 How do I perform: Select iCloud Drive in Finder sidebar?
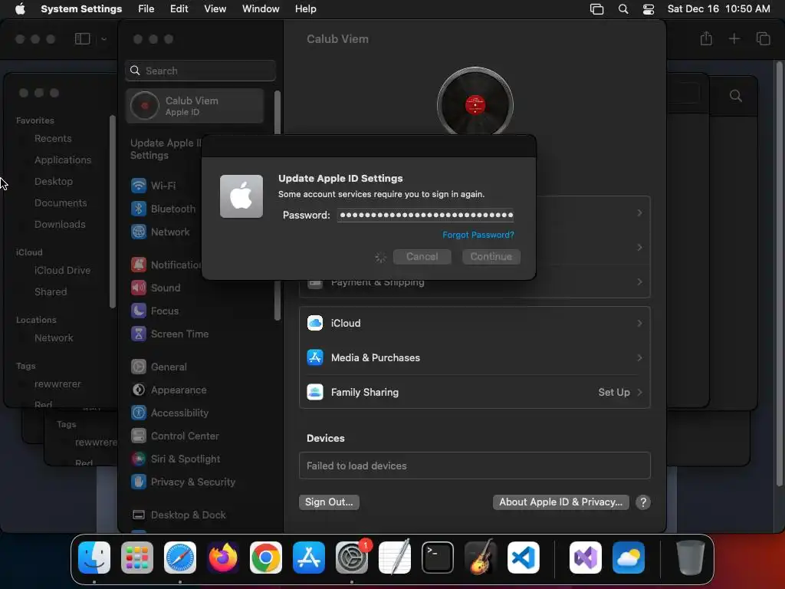tap(63, 271)
